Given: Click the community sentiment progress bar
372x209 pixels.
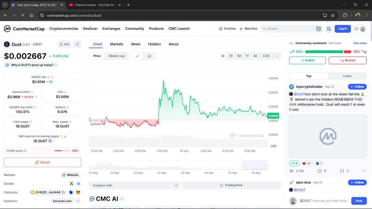Looking at the screenshot, I should pos(328,52).
